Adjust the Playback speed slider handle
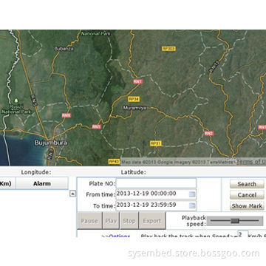 235,221
